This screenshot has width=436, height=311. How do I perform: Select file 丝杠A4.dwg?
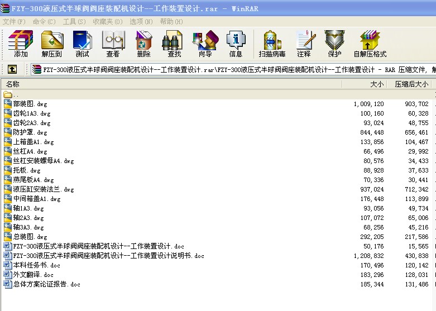pyautogui.click(x=30, y=151)
